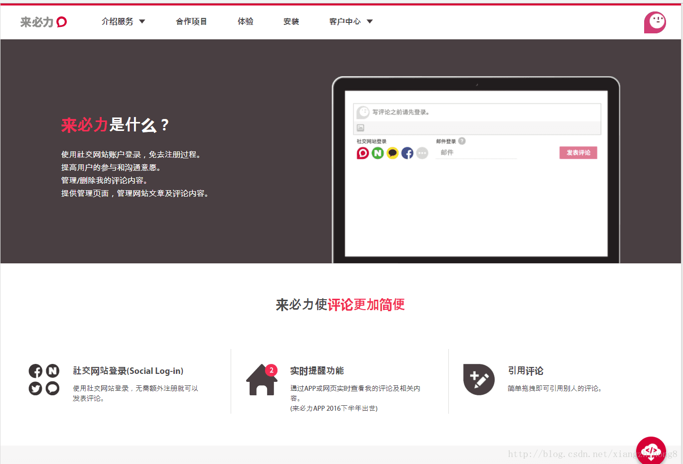The width and height of the screenshot is (683, 464).
Task: Open the 介绍服务 menu
Action: [118, 21]
